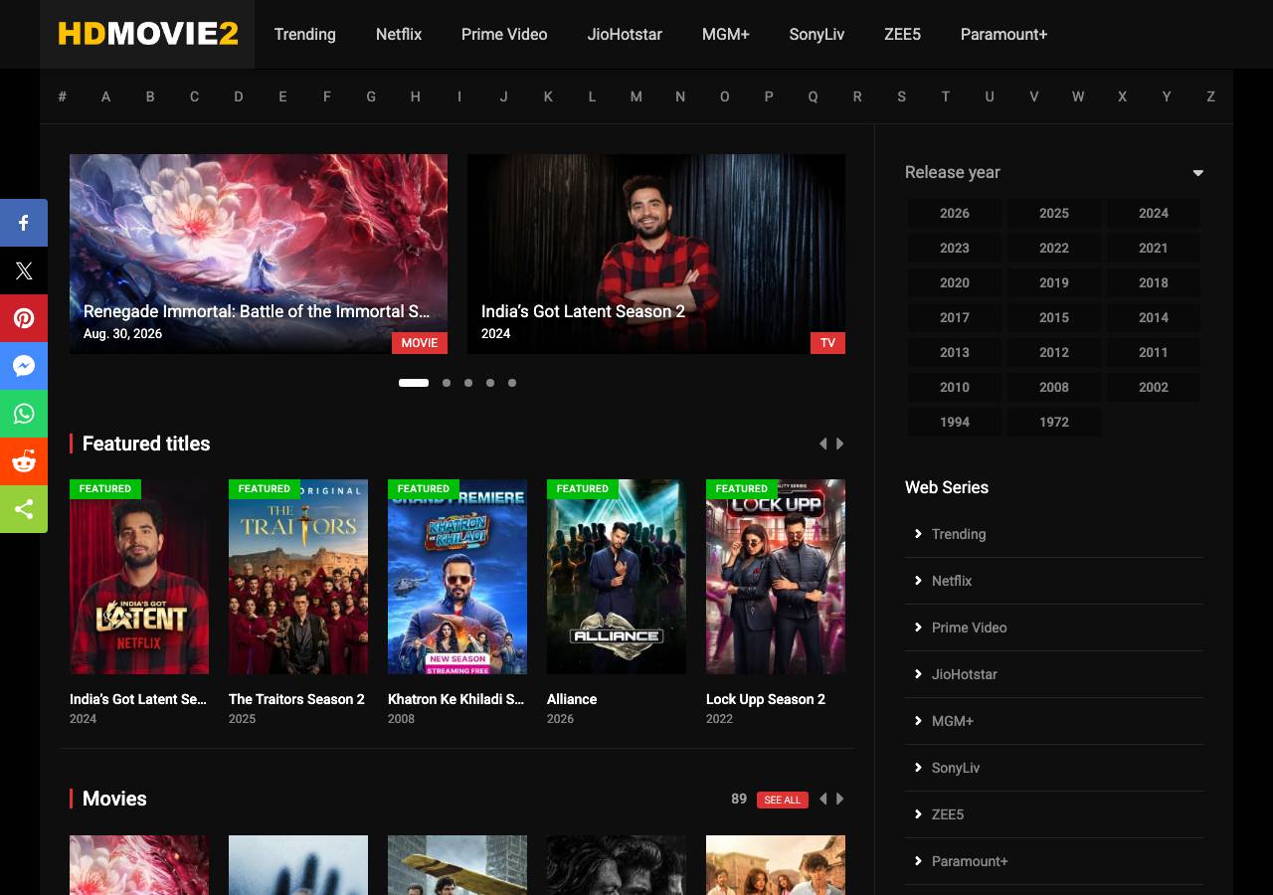Open Trending in the top navigation
This screenshot has width=1273, height=895.
click(305, 34)
